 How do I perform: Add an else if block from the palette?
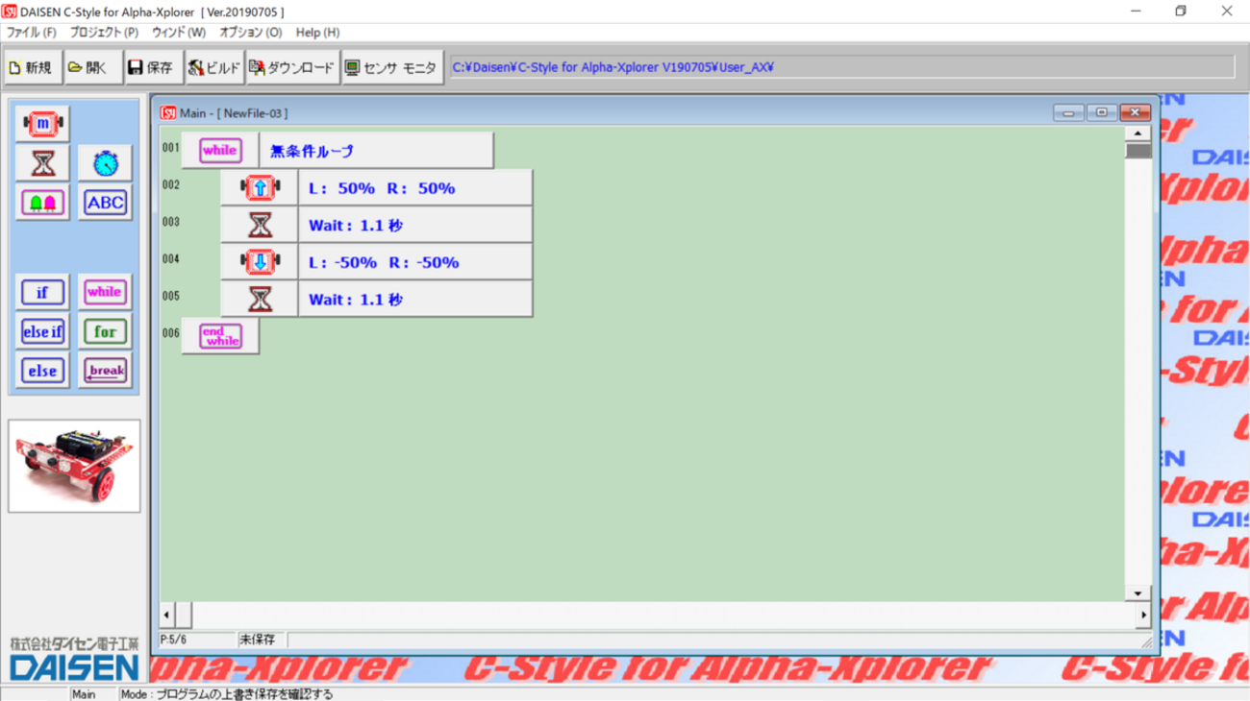42,331
